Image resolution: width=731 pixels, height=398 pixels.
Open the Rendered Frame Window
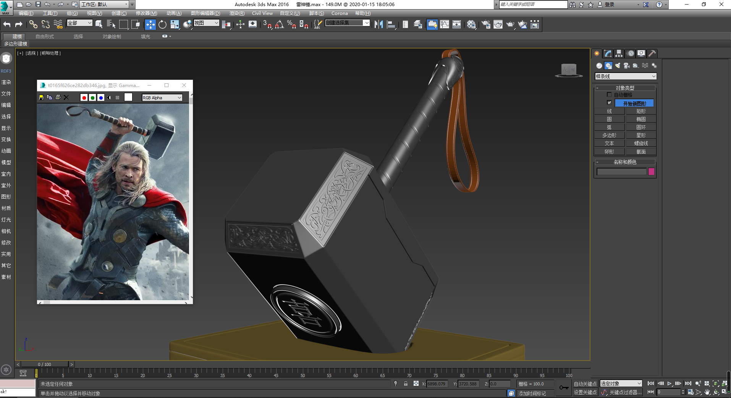[498, 24]
